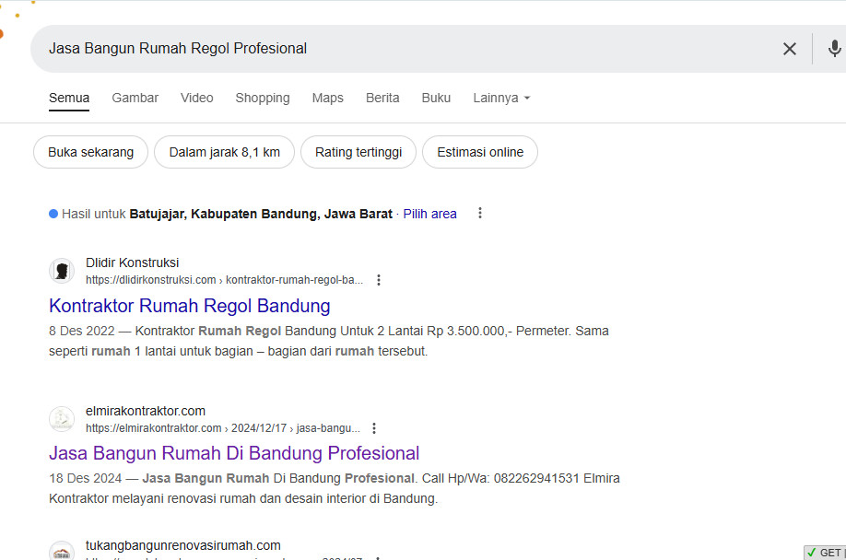Switch to Gambar tab
The image size is (846, 560).
pyautogui.click(x=135, y=99)
